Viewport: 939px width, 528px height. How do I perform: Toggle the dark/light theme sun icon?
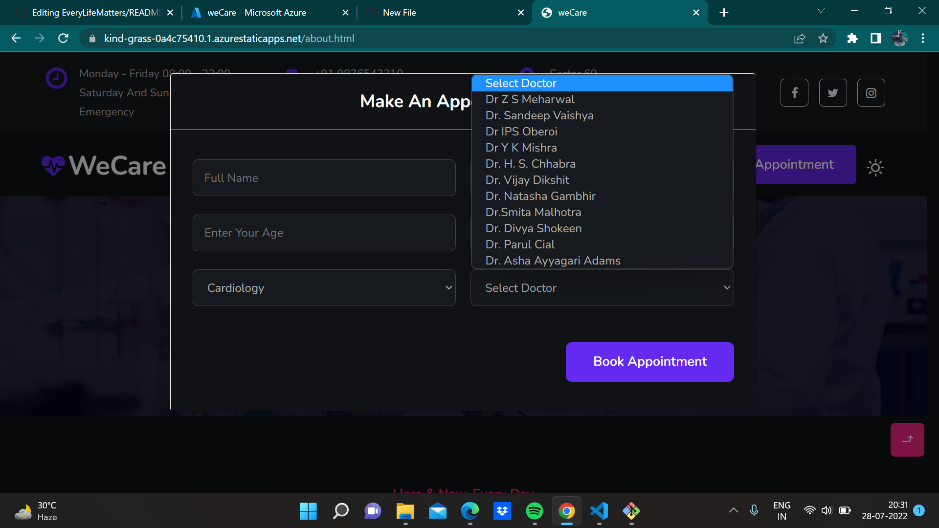(875, 168)
